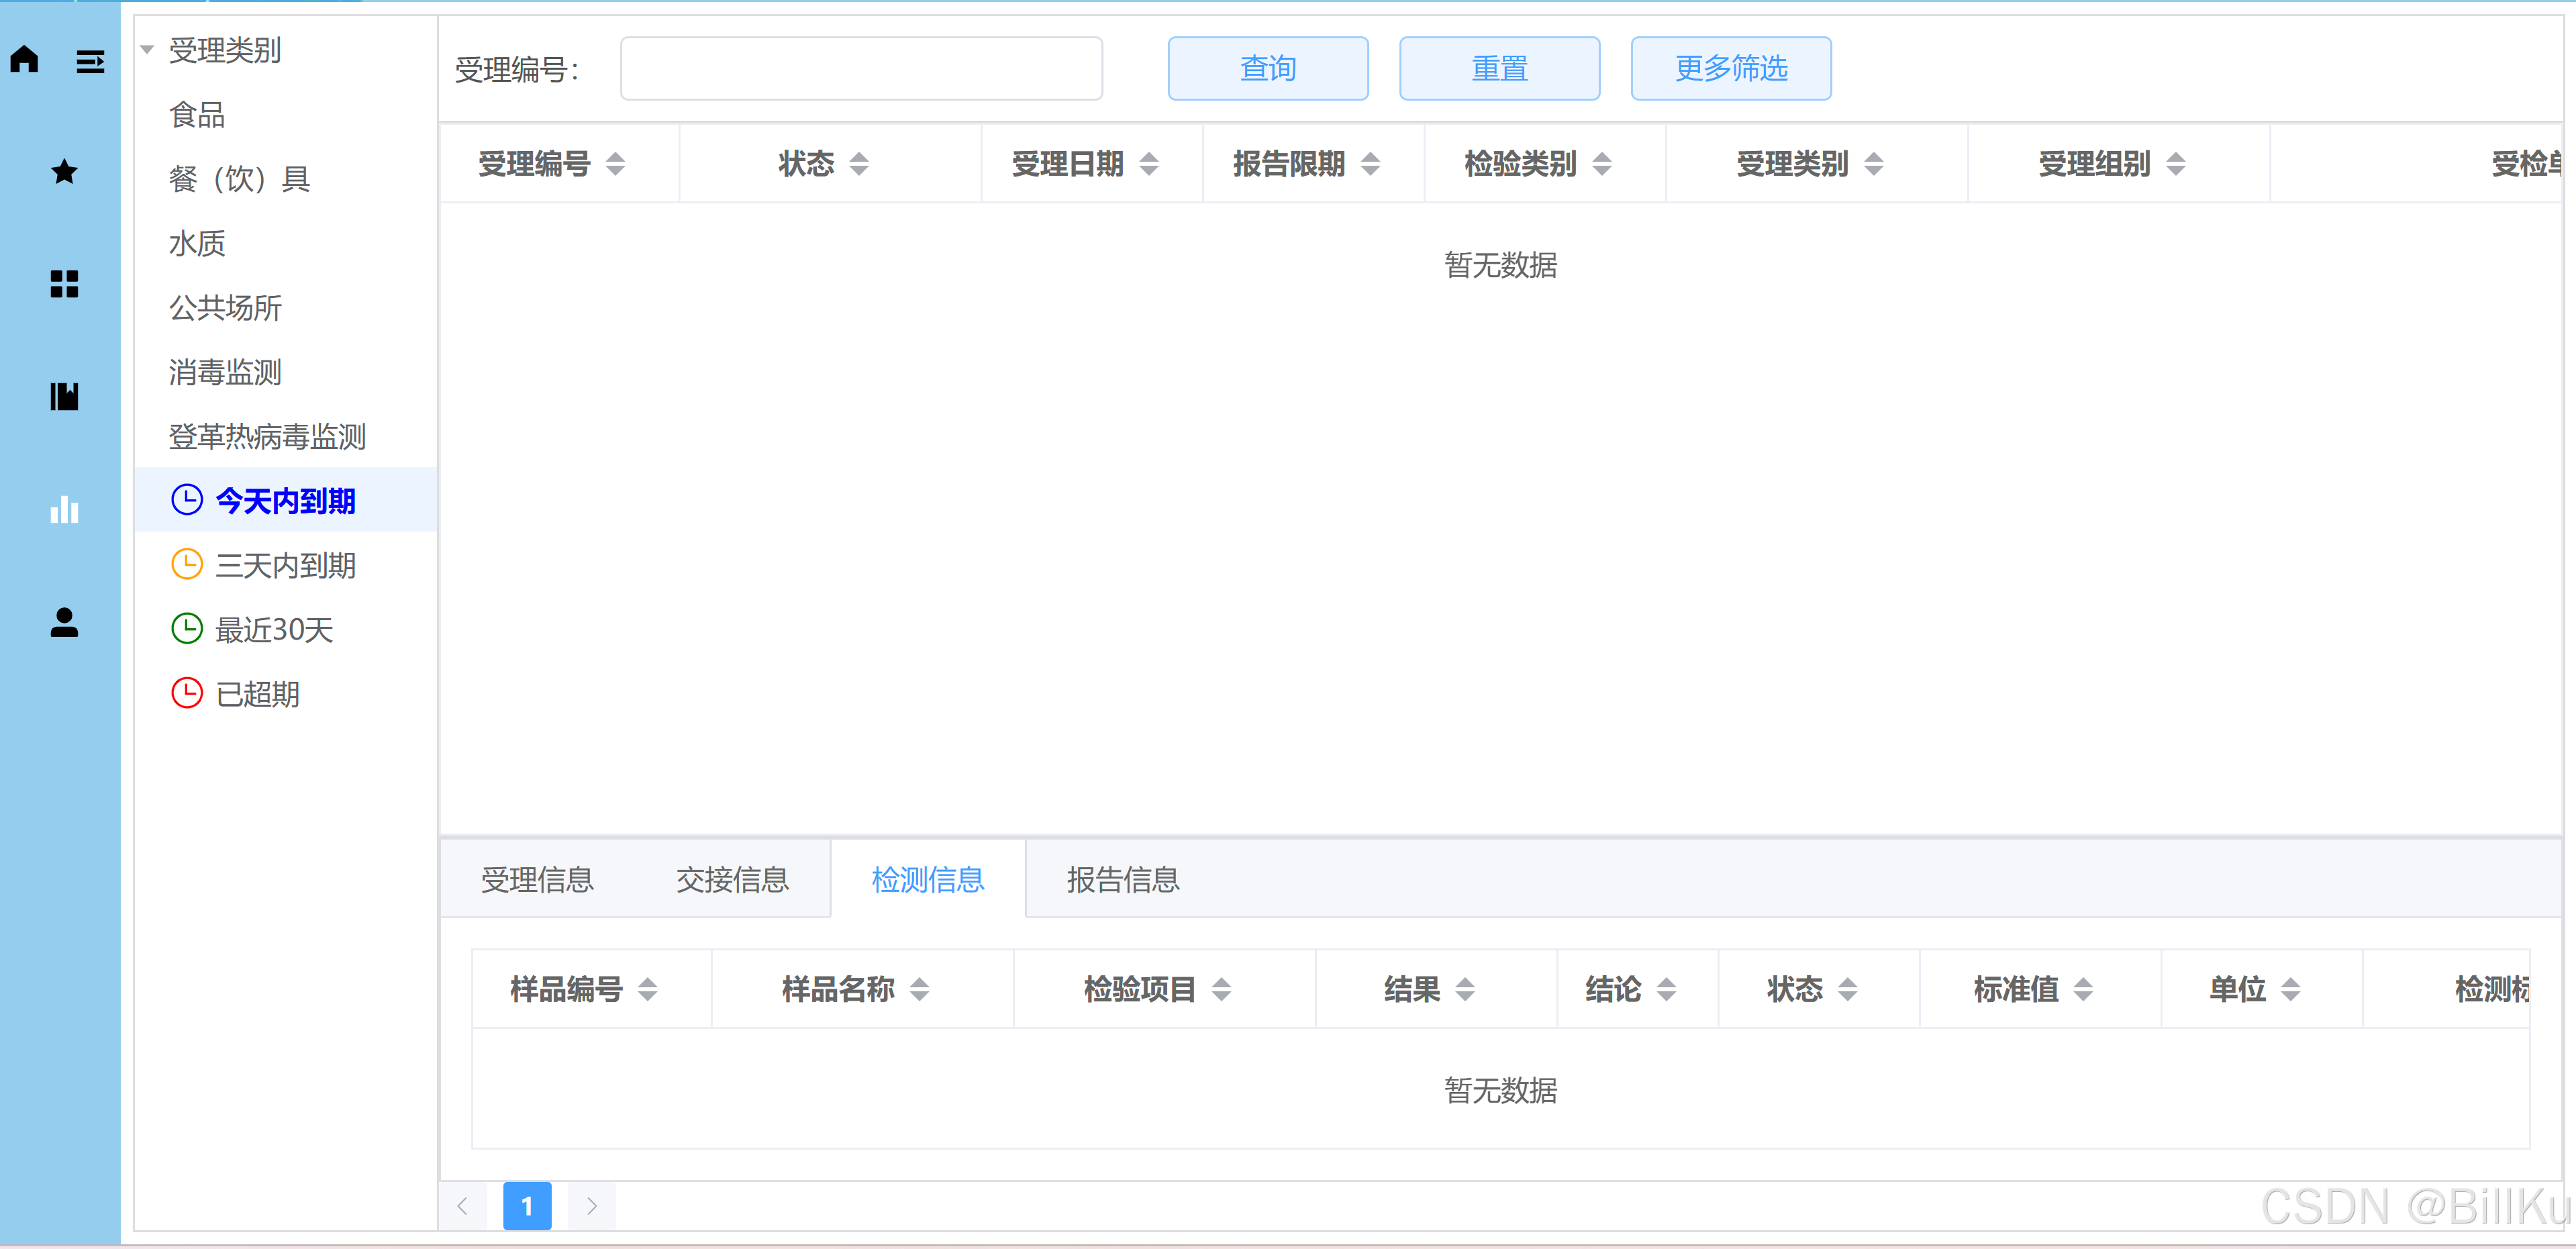Click the home icon in sidebar

(x=25, y=60)
